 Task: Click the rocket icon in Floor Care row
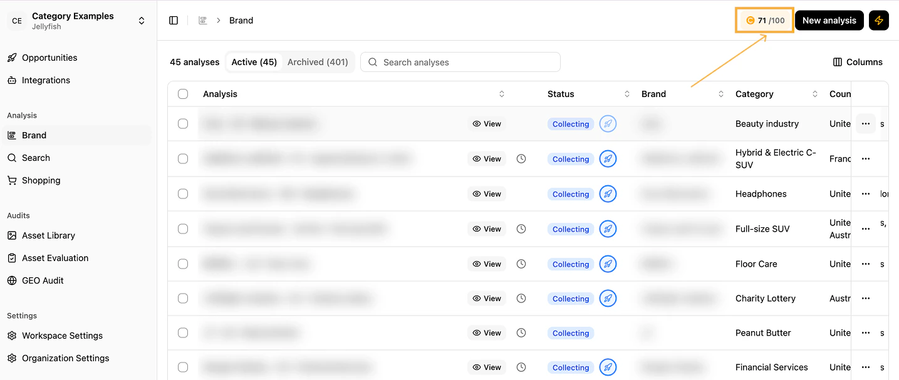click(x=608, y=264)
